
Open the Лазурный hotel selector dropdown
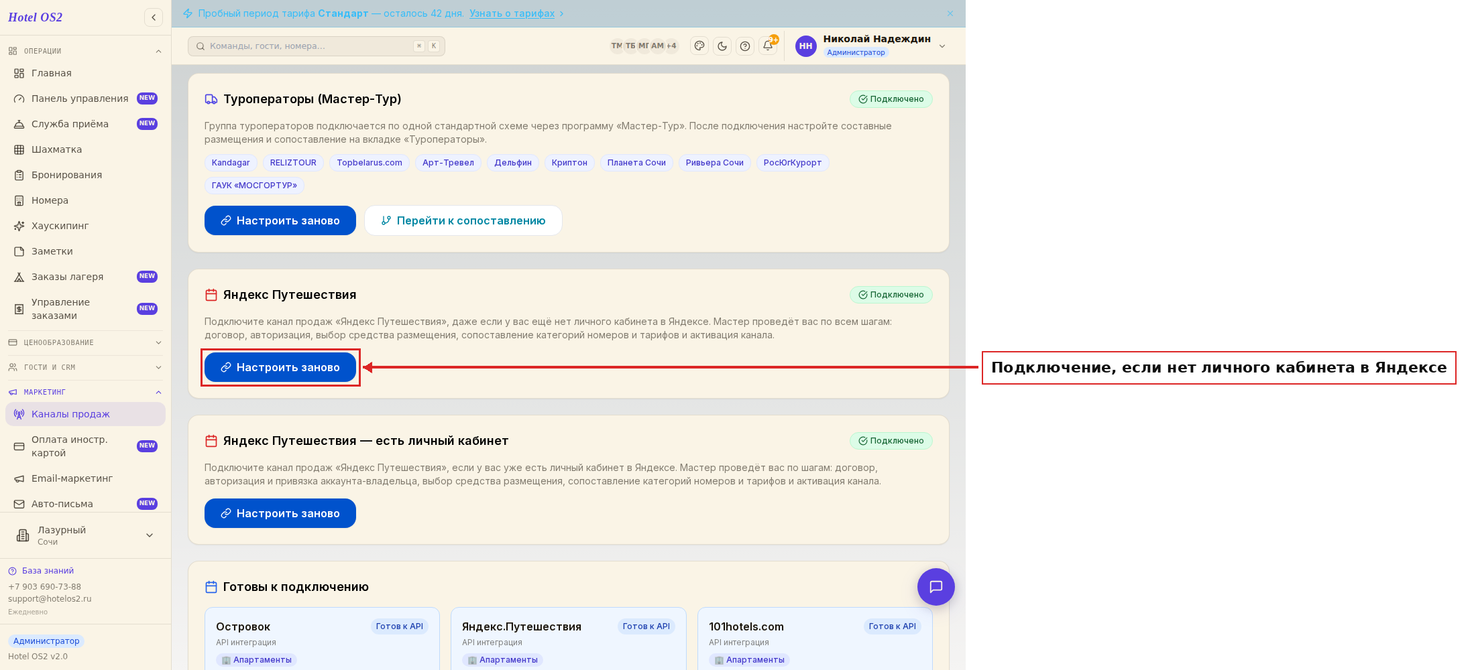click(85, 535)
